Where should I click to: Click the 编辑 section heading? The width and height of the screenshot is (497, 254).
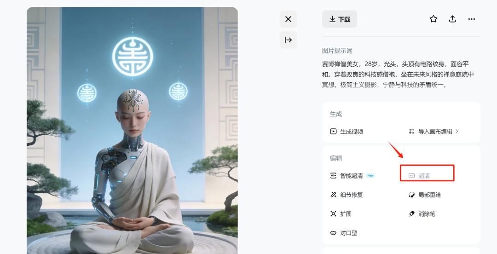335,158
